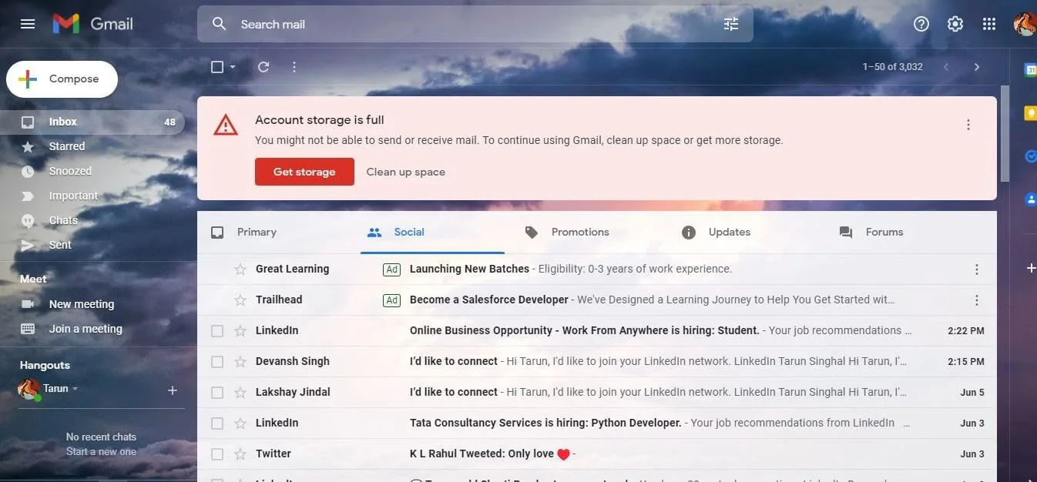Open the Chats folder
This screenshot has width=1037, height=482.
coord(92,220)
